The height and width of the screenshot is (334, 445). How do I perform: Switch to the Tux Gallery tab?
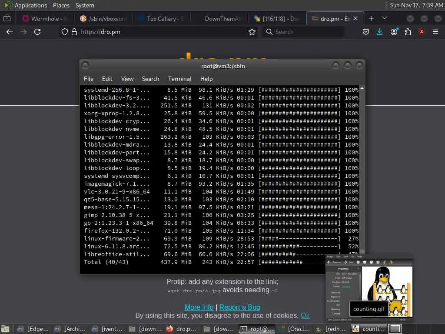click(x=162, y=19)
